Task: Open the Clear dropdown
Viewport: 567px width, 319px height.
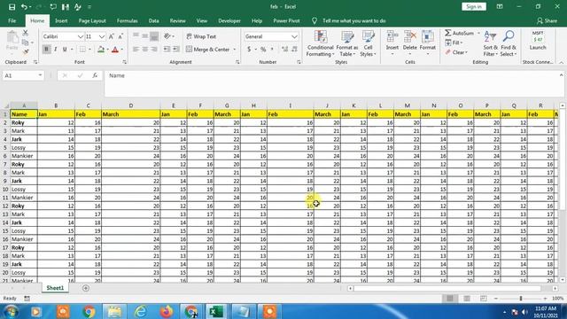Action: (x=456, y=52)
